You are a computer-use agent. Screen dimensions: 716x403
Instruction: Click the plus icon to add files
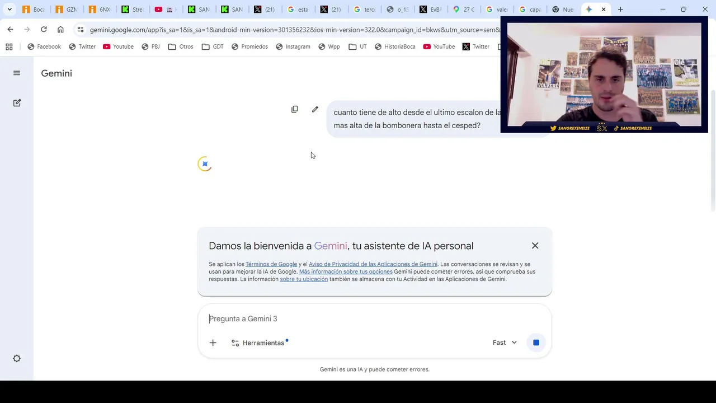(213, 343)
